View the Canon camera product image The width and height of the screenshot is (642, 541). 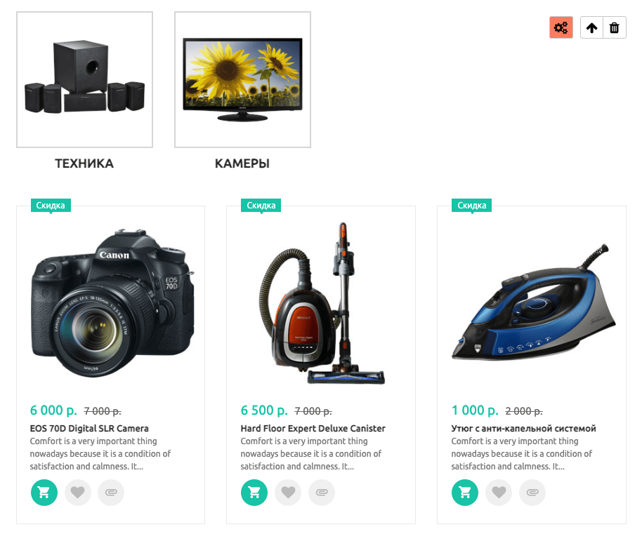point(112,302)
